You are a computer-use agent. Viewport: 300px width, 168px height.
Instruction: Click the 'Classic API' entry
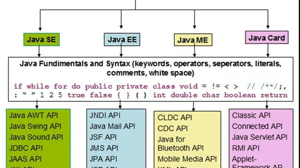(251, 115)
